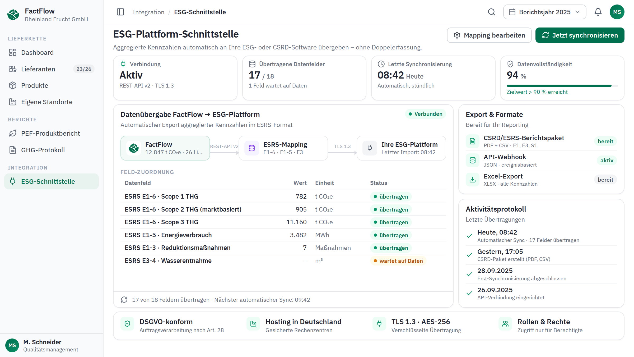Go to Produkte menu item
Image resolution: width=634 pixels, height=357 pixels.
[x=52, y=85]
